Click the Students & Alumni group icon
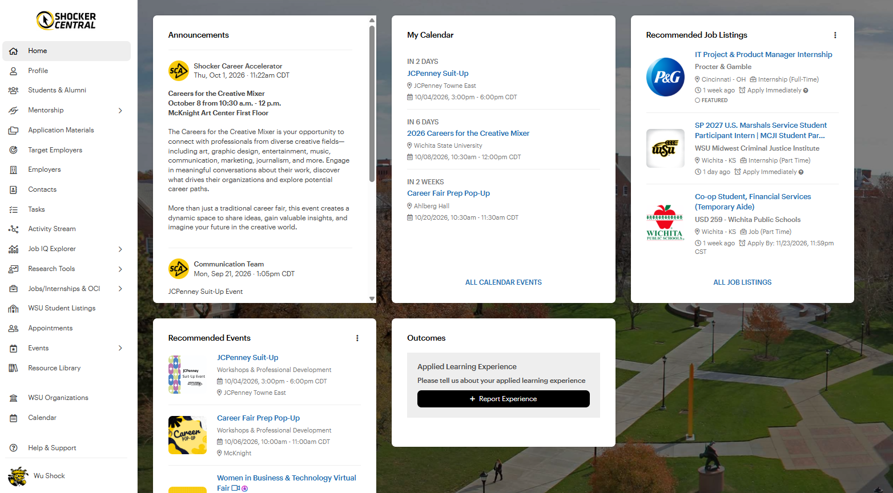893x493 pixels. (x=14, y=90)
